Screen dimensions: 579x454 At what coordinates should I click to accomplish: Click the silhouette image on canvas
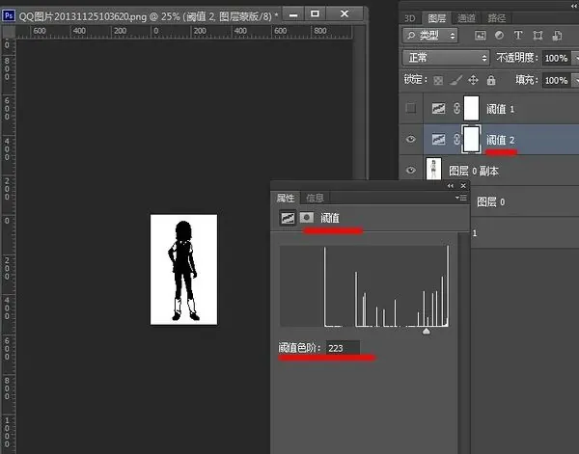pos(183,270)
